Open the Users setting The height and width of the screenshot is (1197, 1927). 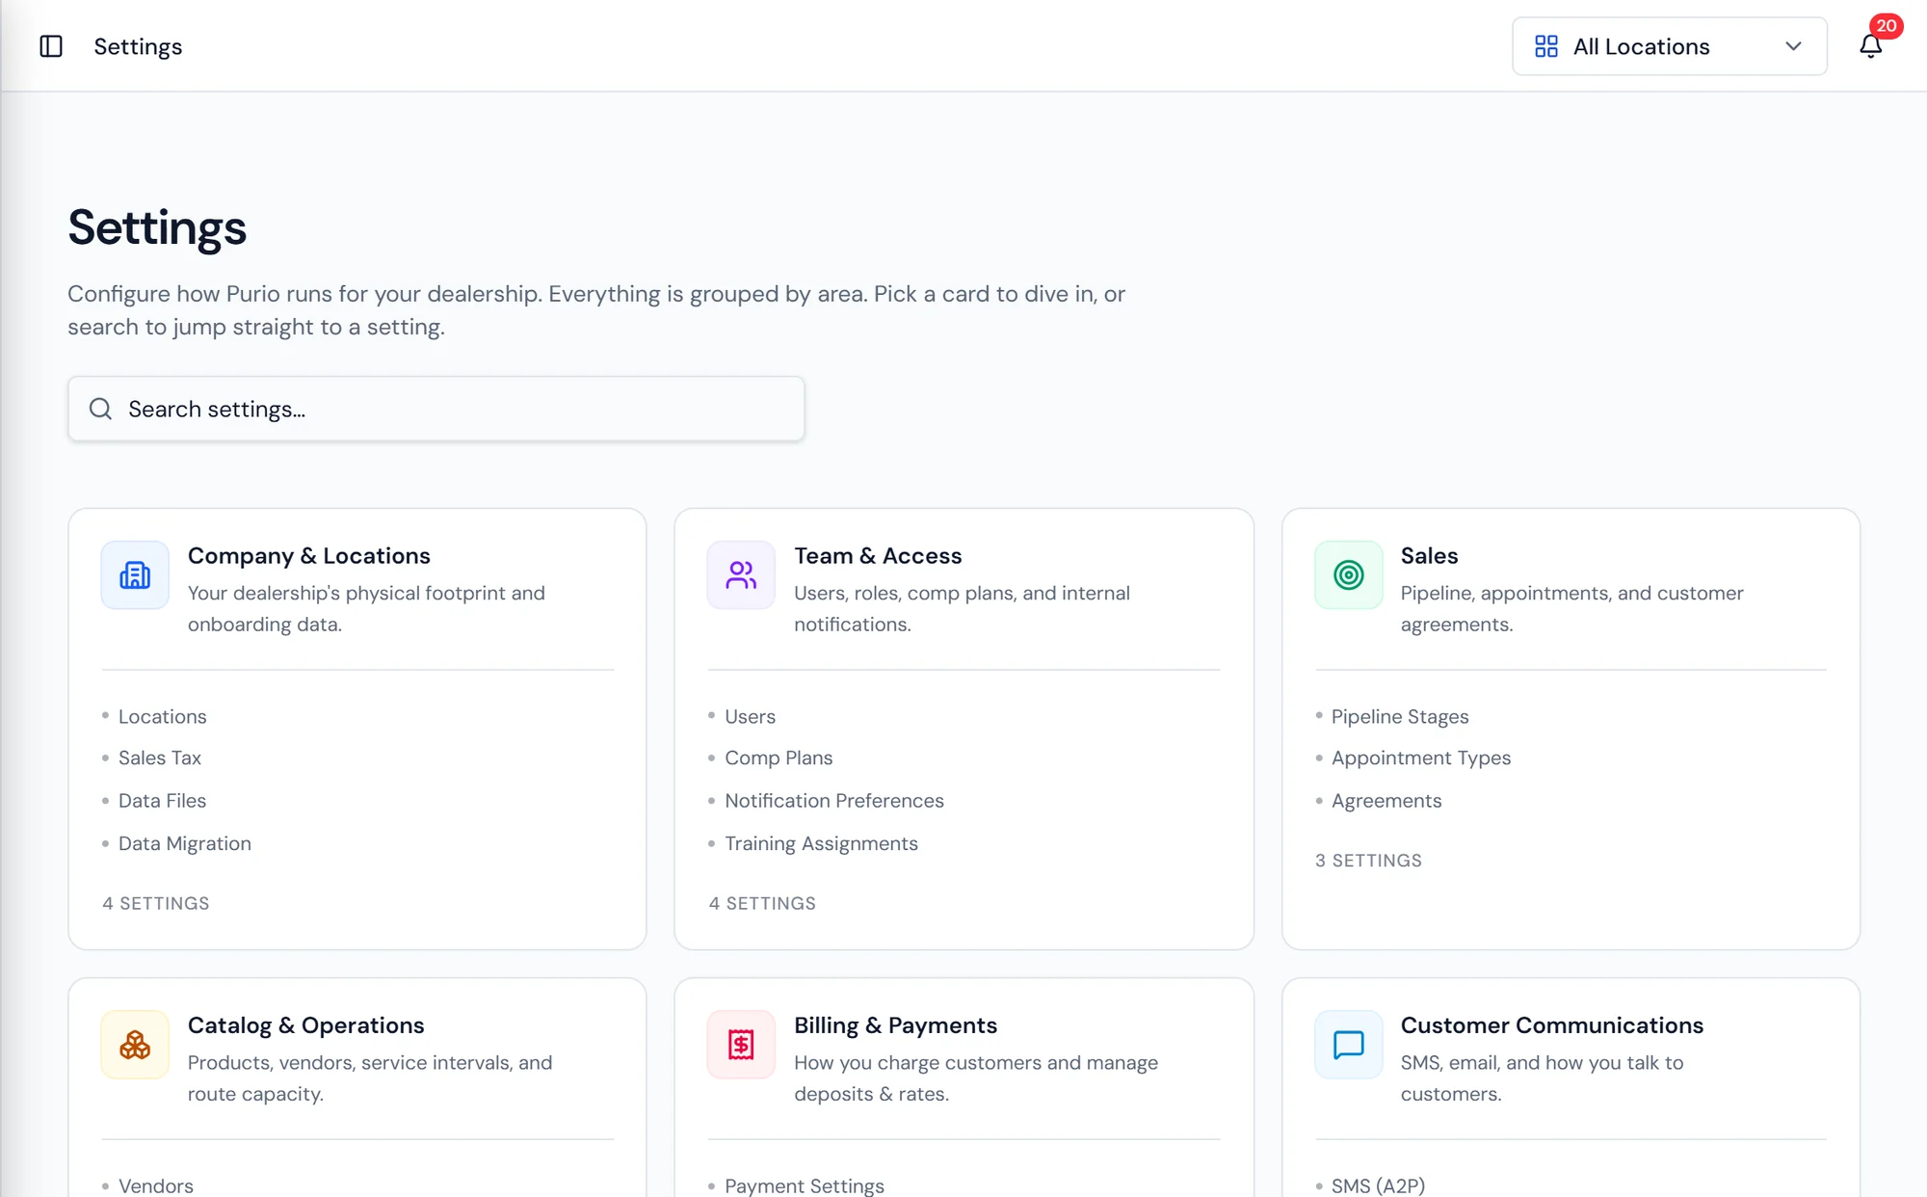tap(750, 716)
